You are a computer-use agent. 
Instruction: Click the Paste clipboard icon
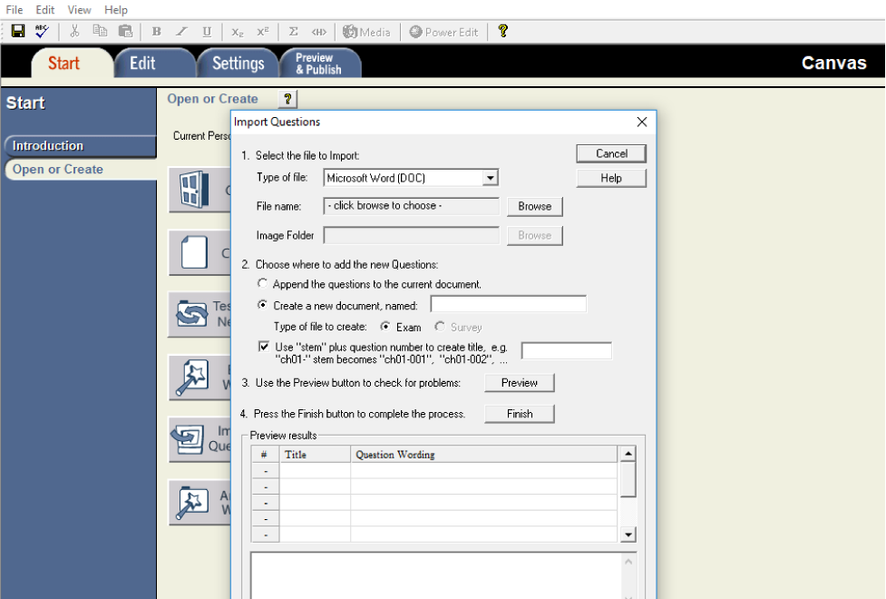125,31
